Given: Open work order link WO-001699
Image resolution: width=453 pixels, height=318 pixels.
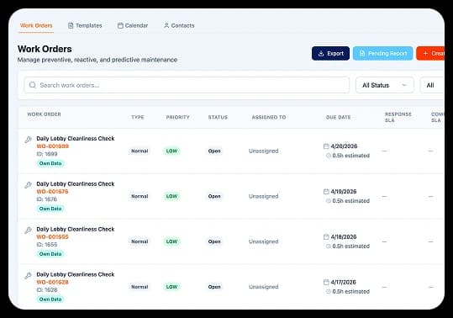Looking at the screenshot, I should pyautogui.click(x=53, y=146).
